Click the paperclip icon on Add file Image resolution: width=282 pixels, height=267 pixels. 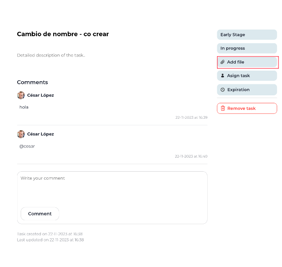pos(223,62)
